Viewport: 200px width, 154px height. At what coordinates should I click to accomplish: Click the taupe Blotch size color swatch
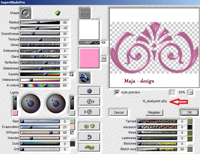coord(190,149)
